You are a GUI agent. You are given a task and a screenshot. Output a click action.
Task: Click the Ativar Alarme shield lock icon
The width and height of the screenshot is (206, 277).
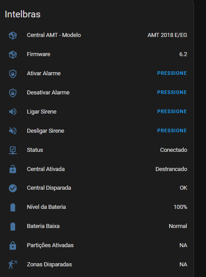[13, 73]
